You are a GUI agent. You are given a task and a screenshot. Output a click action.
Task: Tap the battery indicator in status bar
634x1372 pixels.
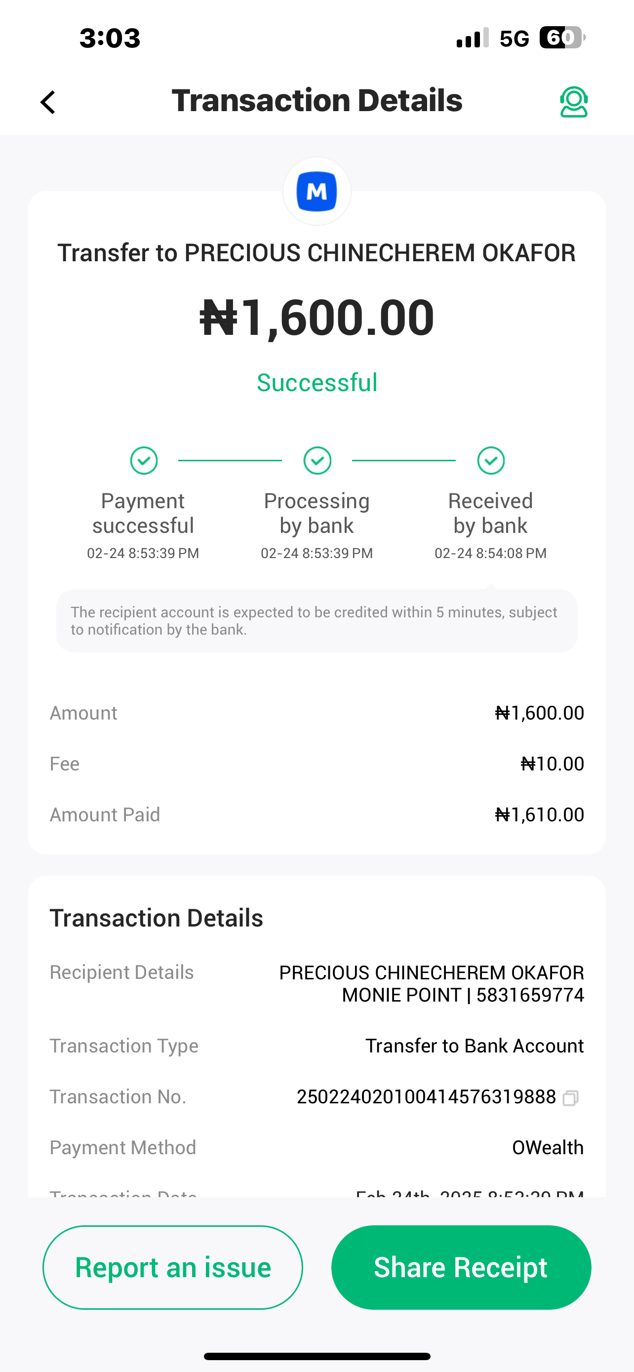click(x=561, y=38)
